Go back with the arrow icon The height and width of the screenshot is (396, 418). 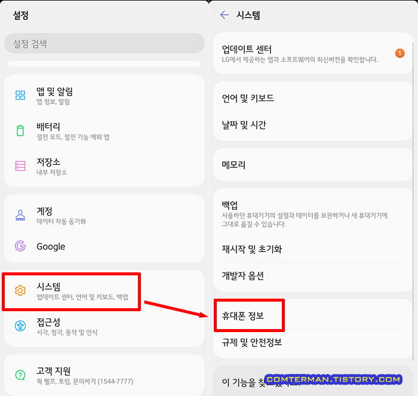[225, 15]
